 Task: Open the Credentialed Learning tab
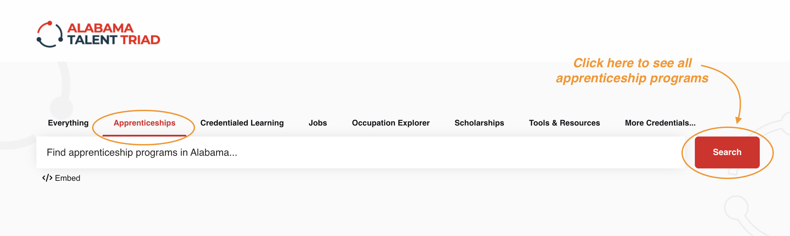(x=242, y=123)
